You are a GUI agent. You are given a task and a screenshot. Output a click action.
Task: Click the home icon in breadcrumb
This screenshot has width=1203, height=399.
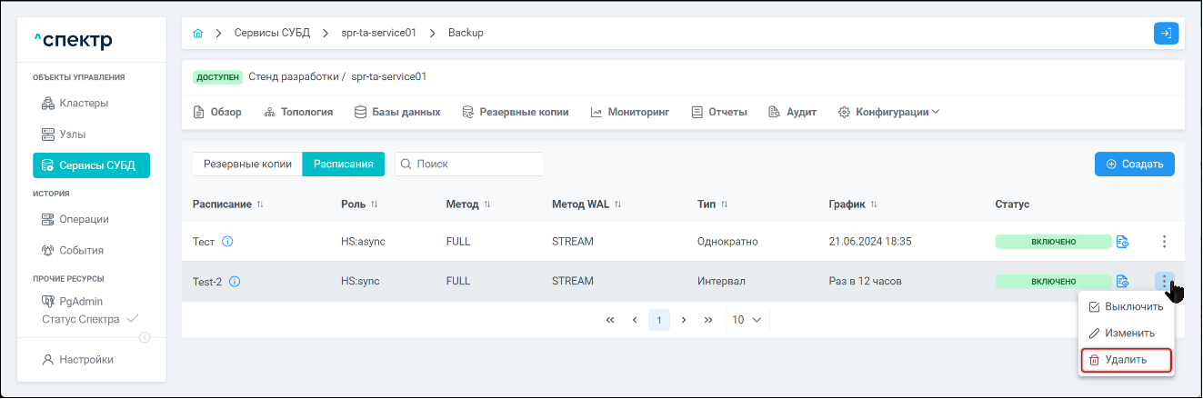(x=198, y=33)
